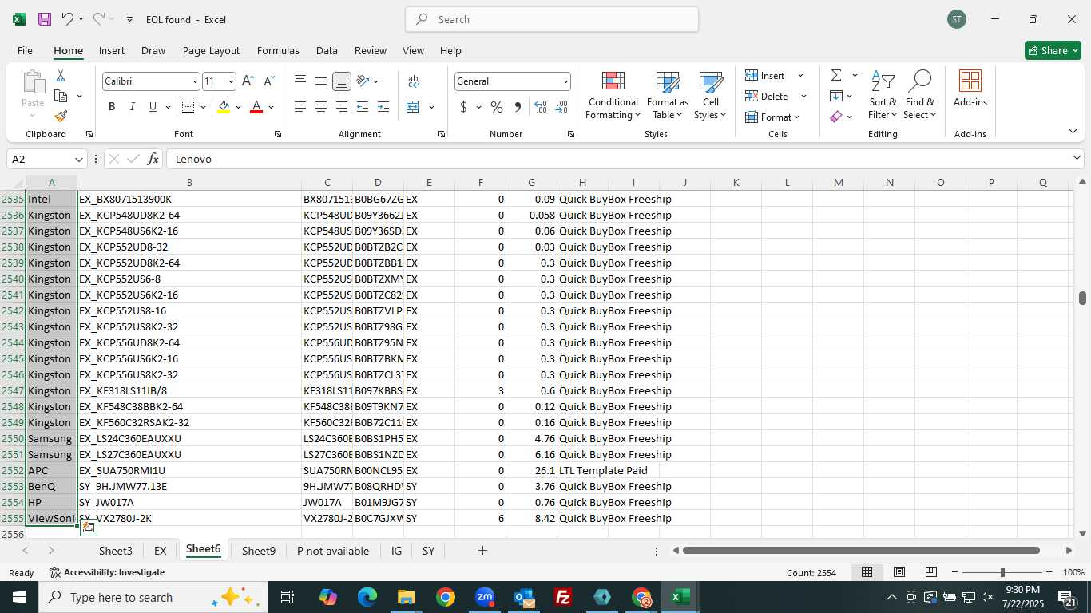Image resolution: width=1091 pixels, height=613 pixels.
Task: Toggle right text alignment
Action: coord(342,107)
